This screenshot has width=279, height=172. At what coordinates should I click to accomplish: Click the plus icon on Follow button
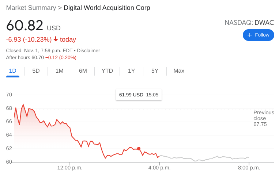click(x=250, y=35)
